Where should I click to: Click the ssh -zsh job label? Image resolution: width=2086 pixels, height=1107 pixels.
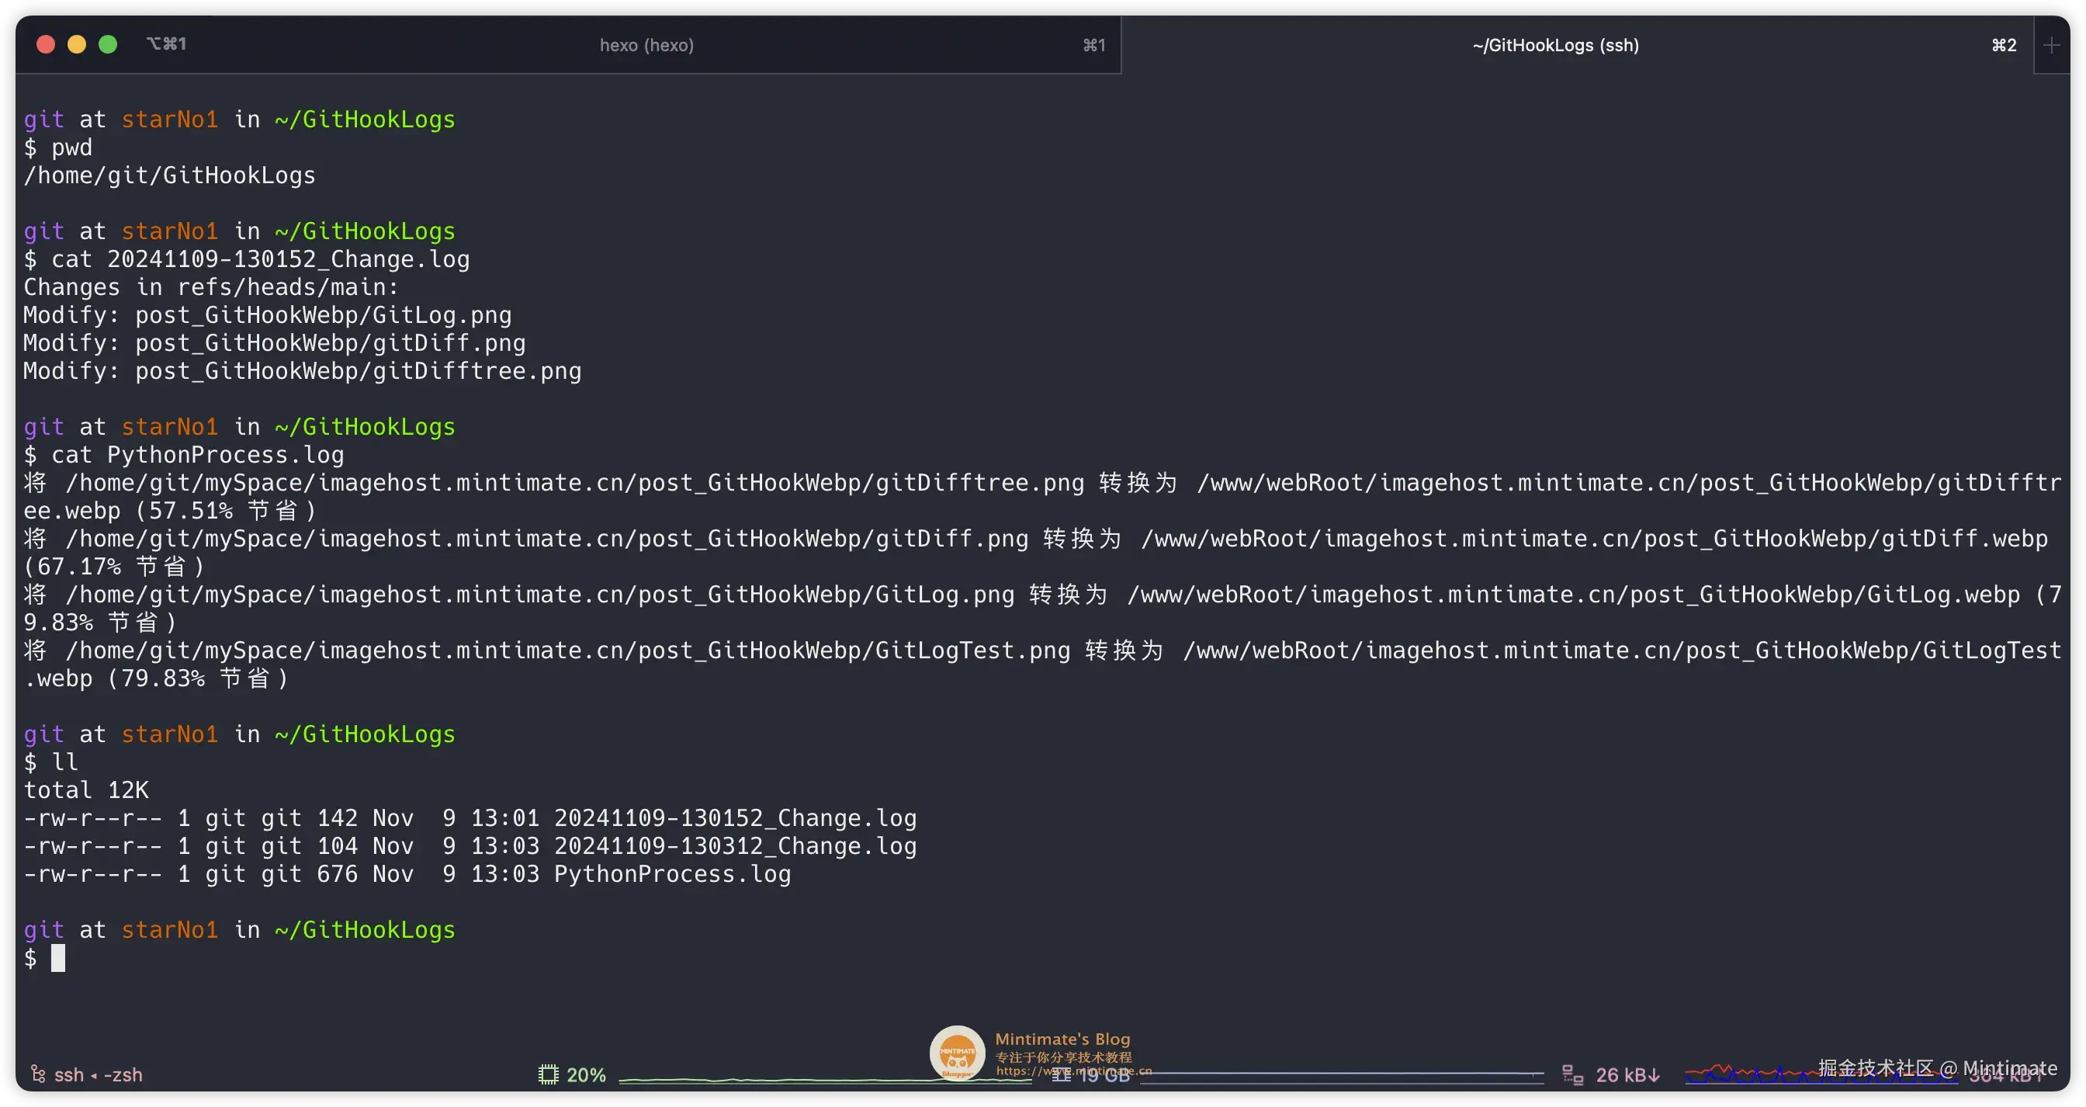98,1074
